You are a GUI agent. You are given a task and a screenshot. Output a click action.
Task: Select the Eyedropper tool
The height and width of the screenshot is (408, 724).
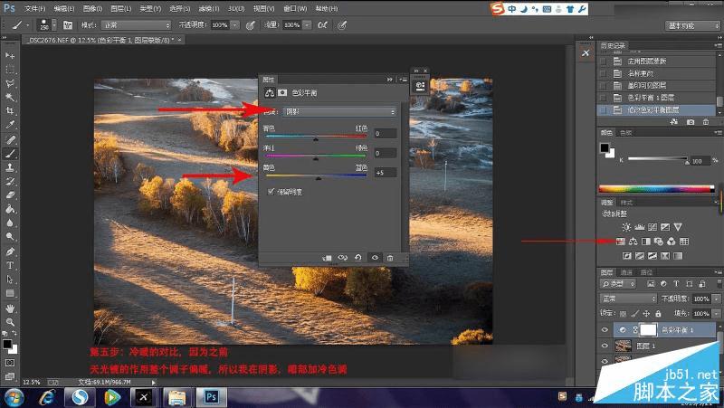click(10, 125)
